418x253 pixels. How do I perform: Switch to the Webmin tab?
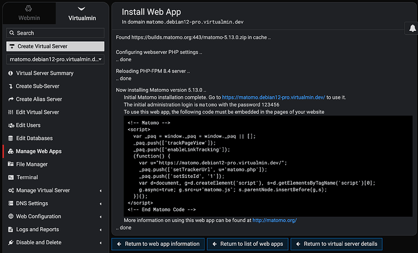pyautogui.click(x=29, y=13)
